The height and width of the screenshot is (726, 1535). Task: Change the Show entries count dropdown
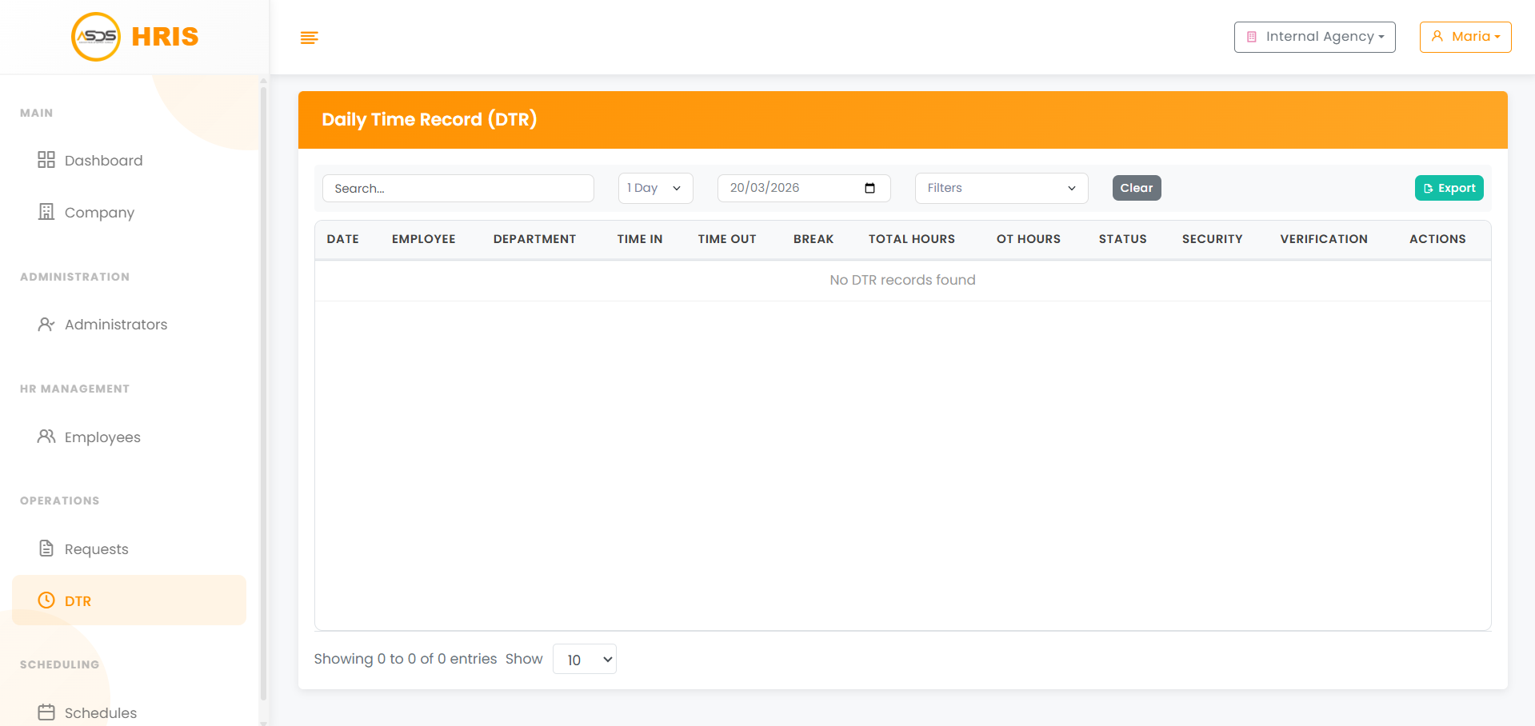(x=584, y=659)
